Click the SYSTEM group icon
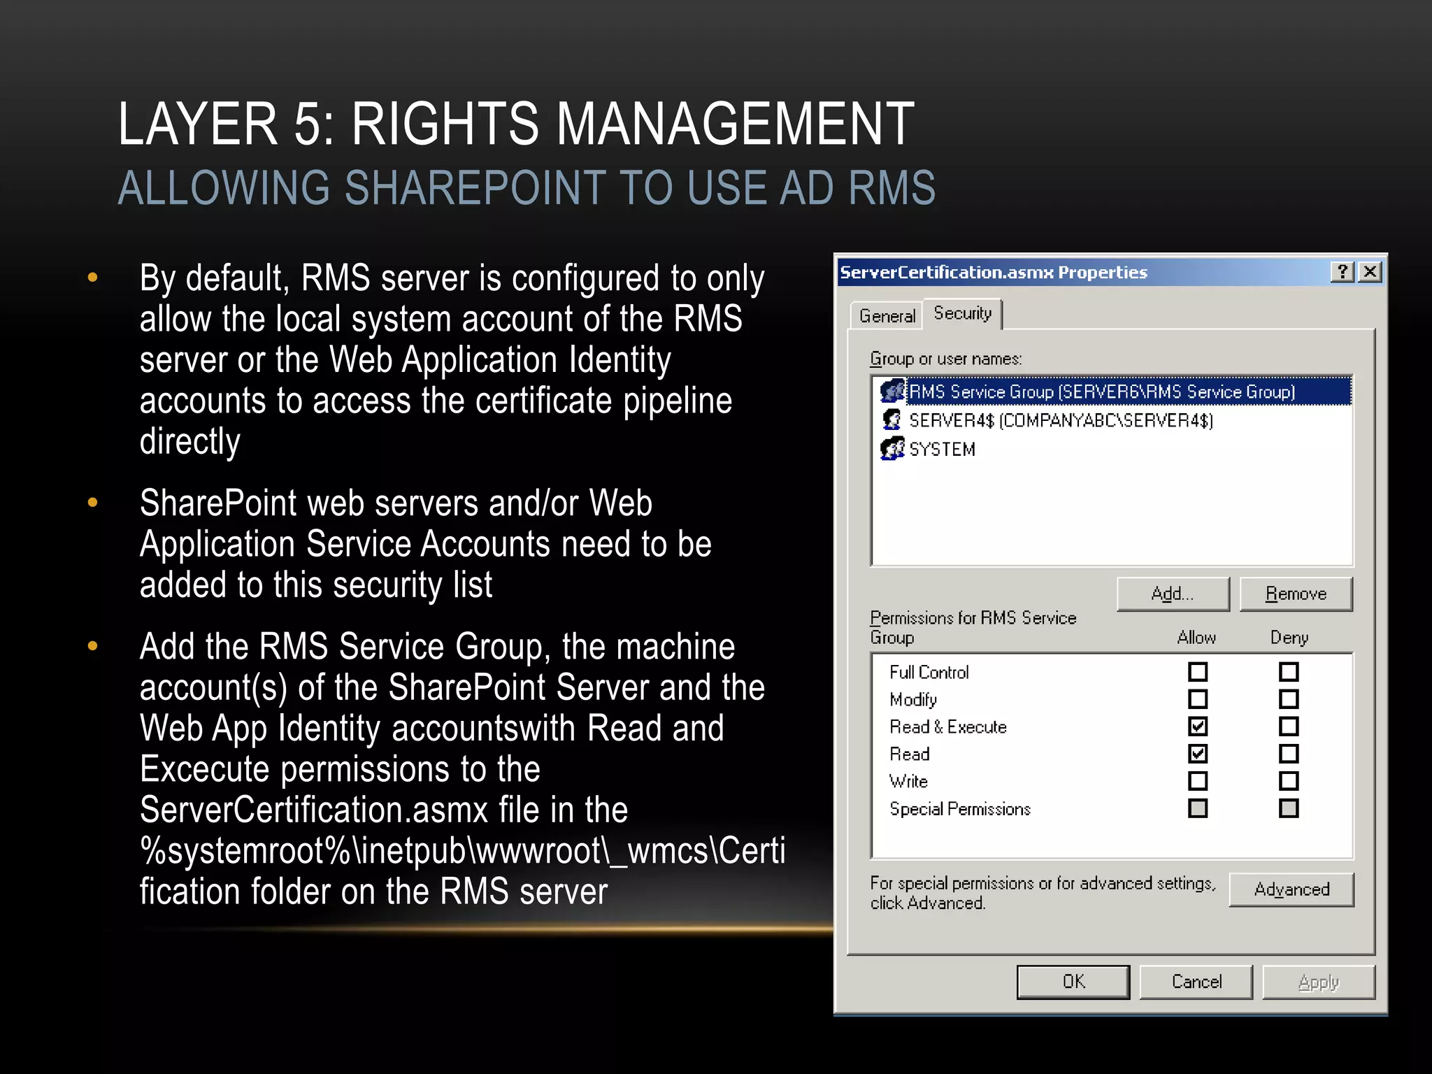Image resolution: width=1432 pixels, height=1074 pixels. click(x=893, y=449)
